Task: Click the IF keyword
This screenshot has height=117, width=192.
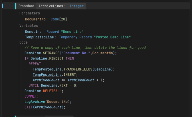Action: pyautogui.click(x=27, y=59)
